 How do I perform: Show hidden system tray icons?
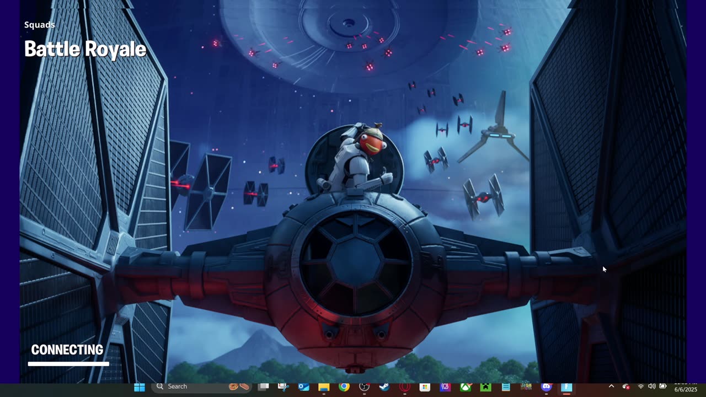[611, 387]
